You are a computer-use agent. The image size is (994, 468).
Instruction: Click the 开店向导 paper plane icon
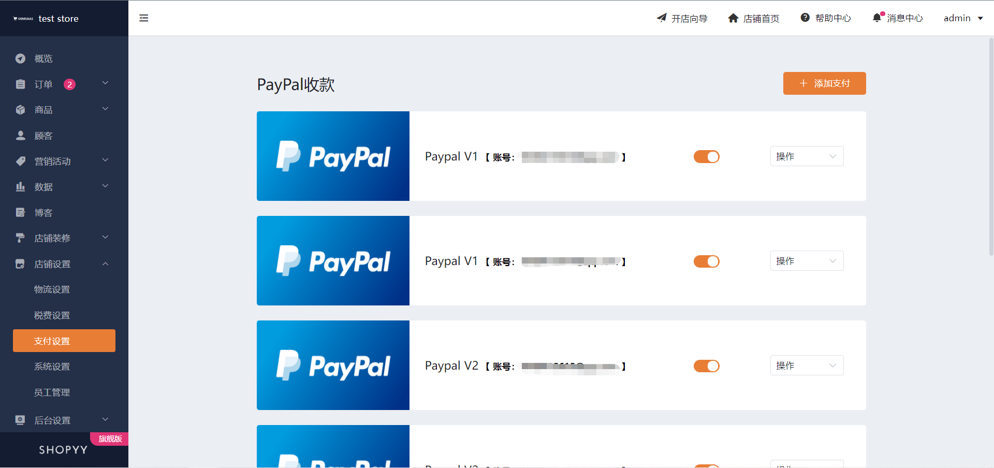tap(662, 18)
